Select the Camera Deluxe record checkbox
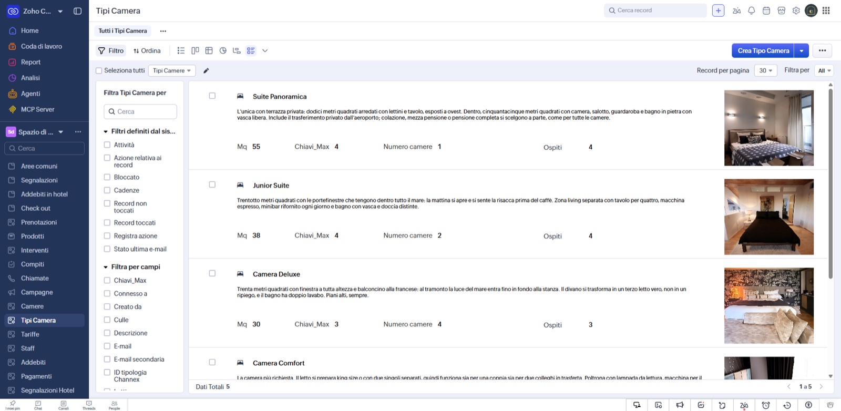This screenshot has height=411, width=841. pos(212,273)
